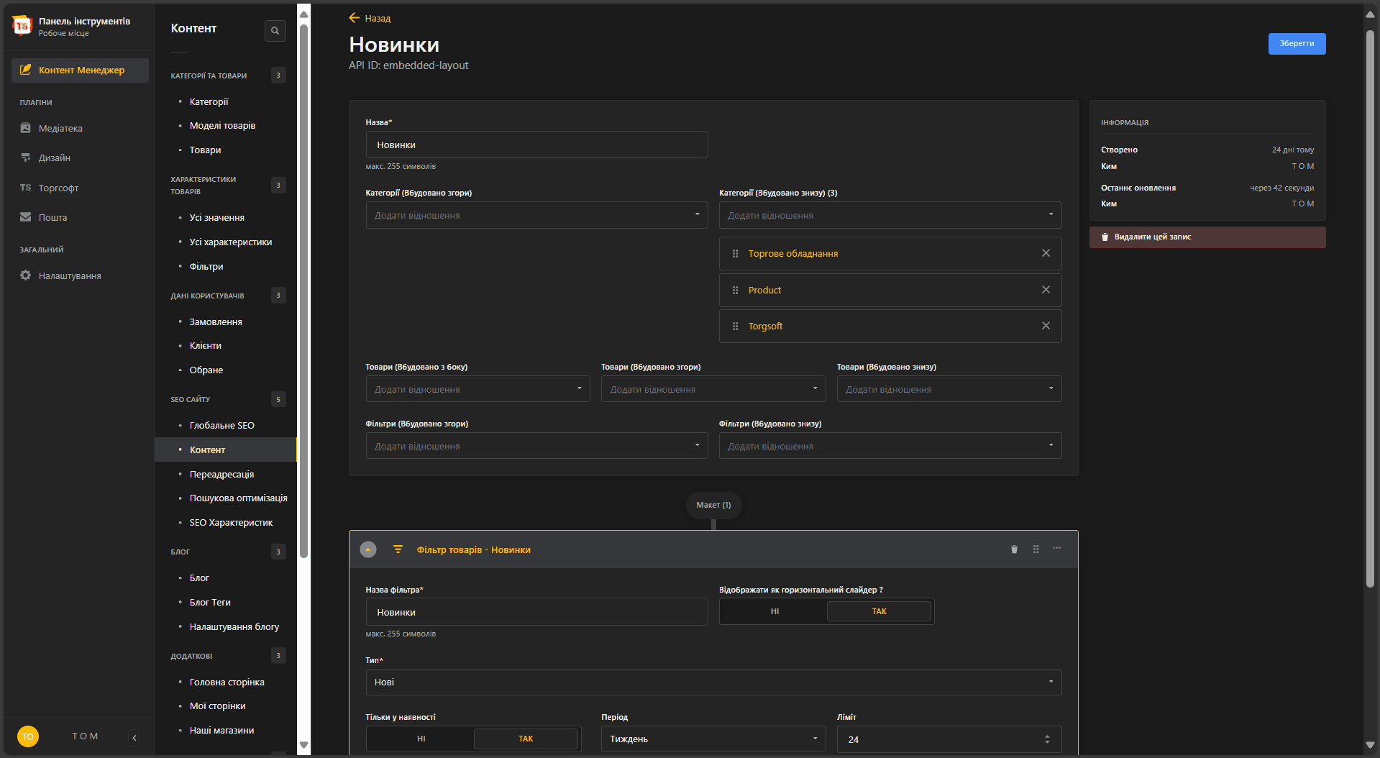Screen dimensions: 1380x758
Task: Open Глобальне SEO menu item
Action: (221, 426)
